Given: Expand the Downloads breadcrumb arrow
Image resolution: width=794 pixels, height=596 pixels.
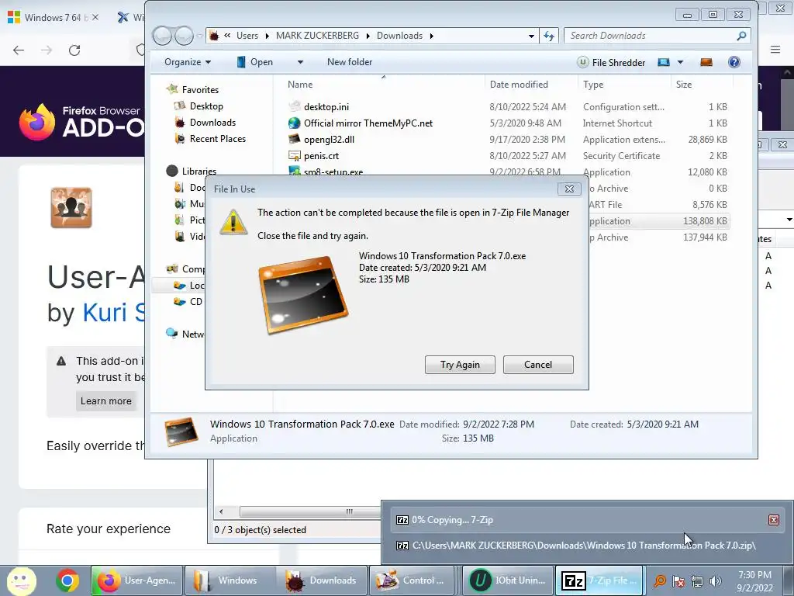Looking at the screenshot, I should click(431, 36).
